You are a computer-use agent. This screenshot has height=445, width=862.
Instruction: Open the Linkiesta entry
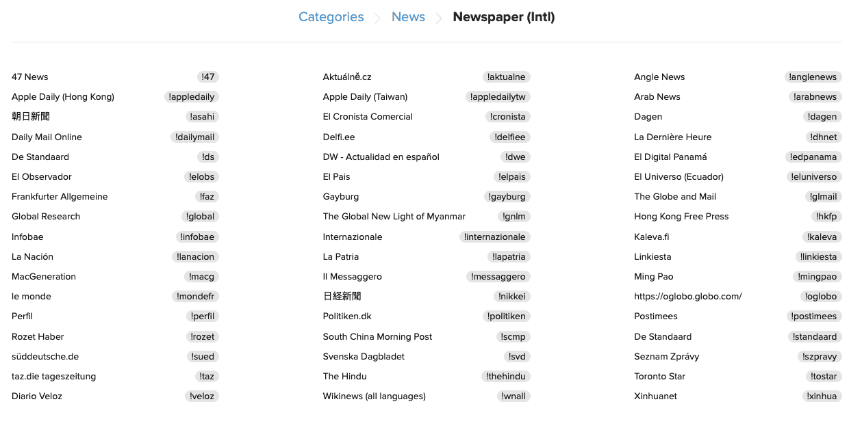(x=652, y=257)
